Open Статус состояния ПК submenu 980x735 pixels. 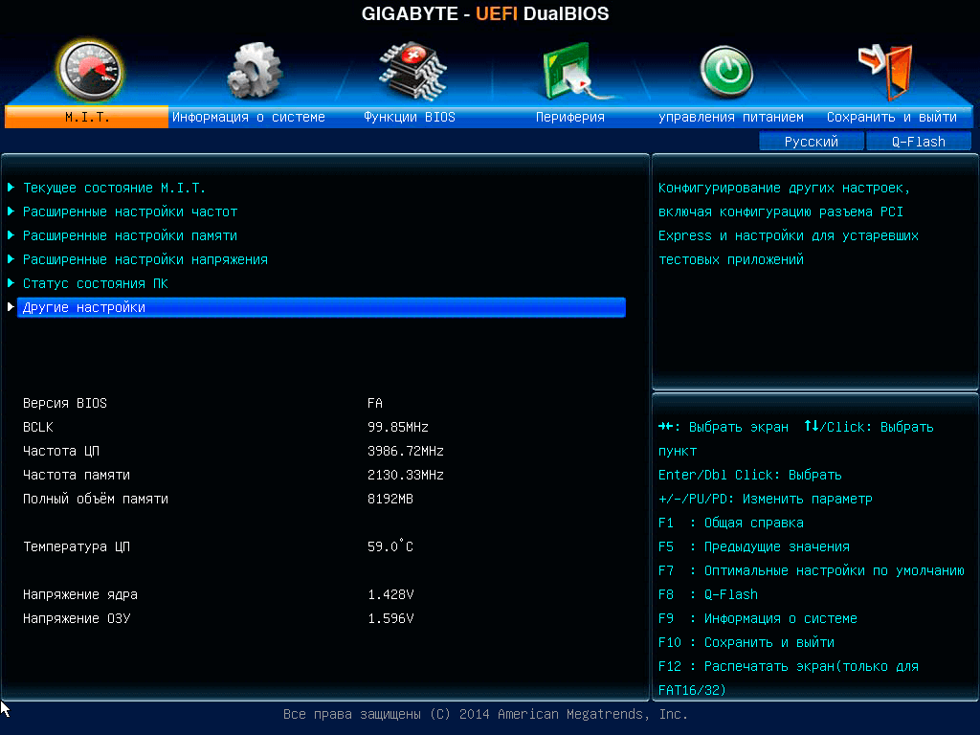pyautogui.click(x=95, y=283)
